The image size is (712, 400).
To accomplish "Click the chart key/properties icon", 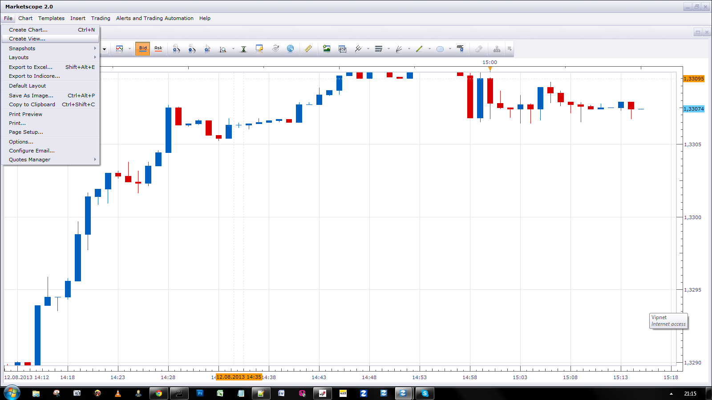I will click(259, 48).
